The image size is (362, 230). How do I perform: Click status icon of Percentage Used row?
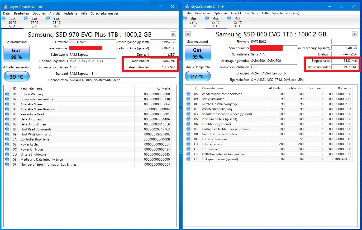7,114
